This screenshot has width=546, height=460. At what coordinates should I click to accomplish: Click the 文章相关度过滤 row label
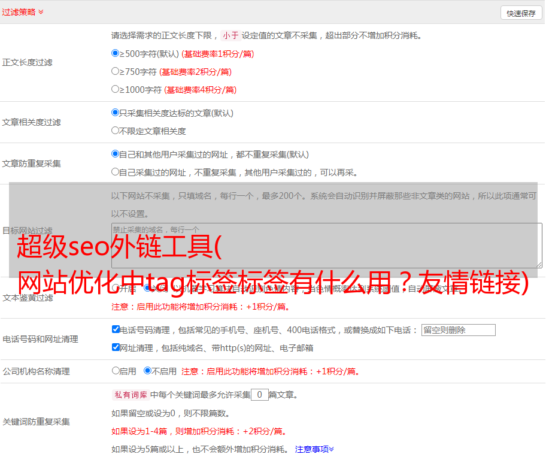pos(31,122)
